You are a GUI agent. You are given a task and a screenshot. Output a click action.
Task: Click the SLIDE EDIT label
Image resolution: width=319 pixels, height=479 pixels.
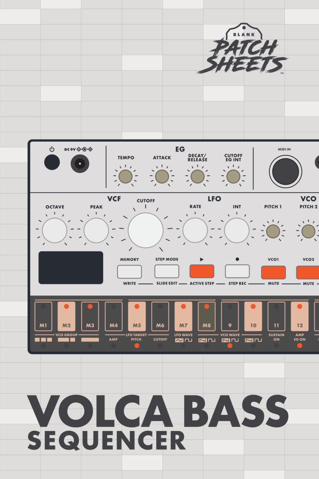click(x=167, y=283)
